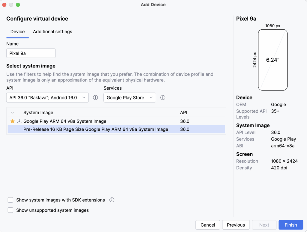This screenshot has height=232, width=307.
Task: Select Google Play ARM 64 v8a System Image row
Action: (x=116, y=121)
